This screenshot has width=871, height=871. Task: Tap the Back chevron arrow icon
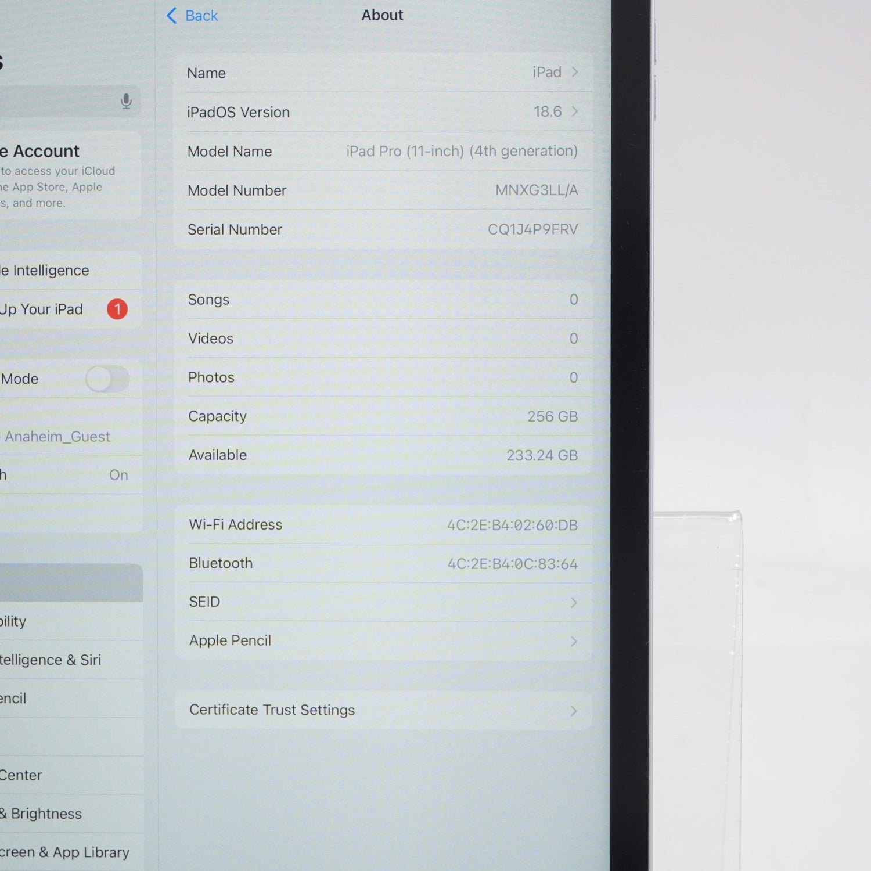[171, 16]
